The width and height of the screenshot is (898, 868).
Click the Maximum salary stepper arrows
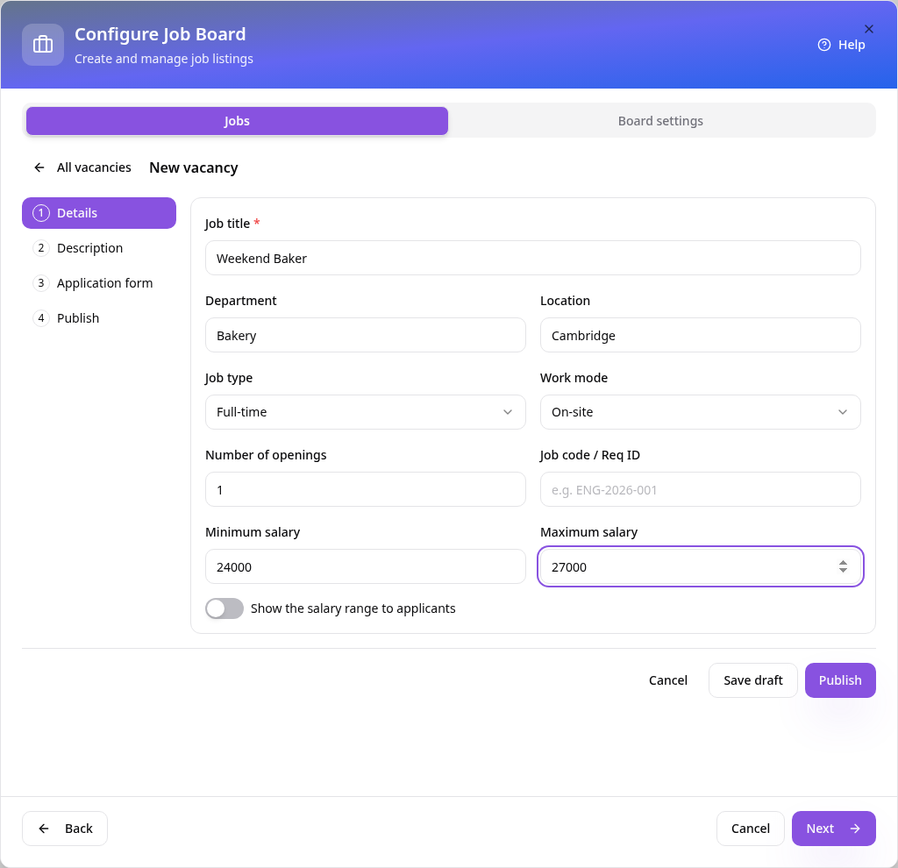[x=843, y=566]
